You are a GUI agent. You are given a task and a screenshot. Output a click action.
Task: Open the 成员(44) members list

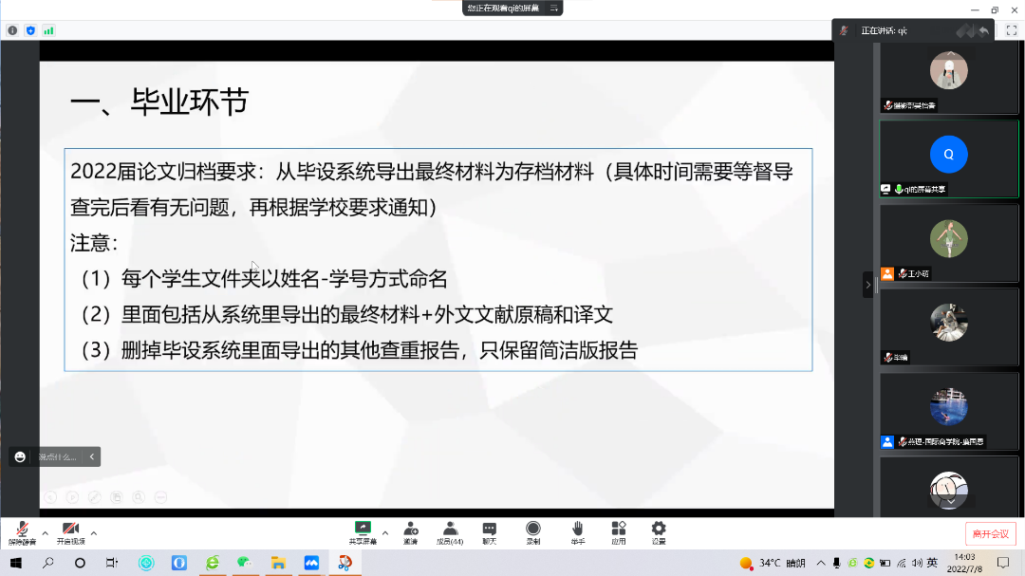(450, 531)
